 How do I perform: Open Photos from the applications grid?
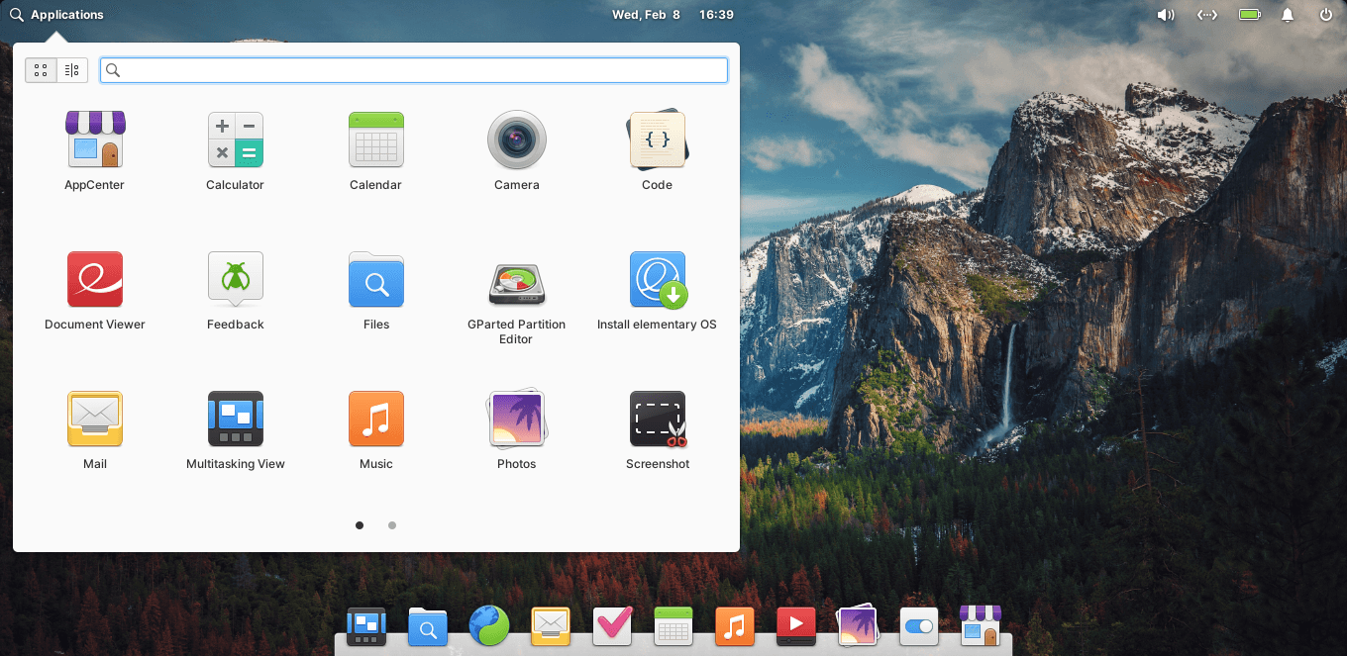pos(517,430)
